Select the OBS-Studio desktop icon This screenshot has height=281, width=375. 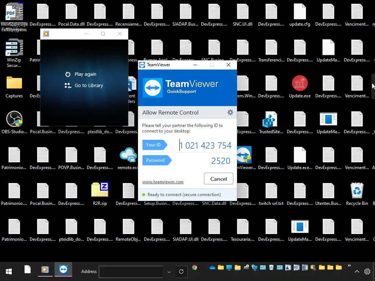(x=14, y=122)
